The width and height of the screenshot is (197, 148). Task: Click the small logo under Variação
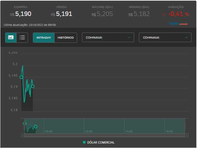coord(178,24)
